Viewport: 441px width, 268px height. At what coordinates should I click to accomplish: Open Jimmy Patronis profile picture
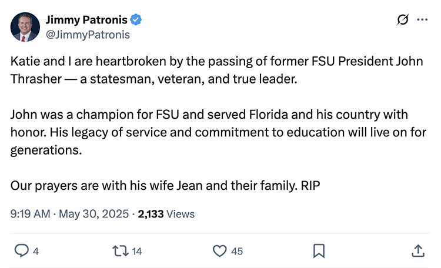(x=25, y=27)
